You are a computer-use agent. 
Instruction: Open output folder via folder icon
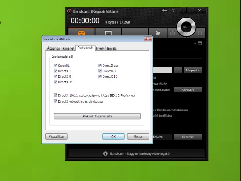coord(158,33)
